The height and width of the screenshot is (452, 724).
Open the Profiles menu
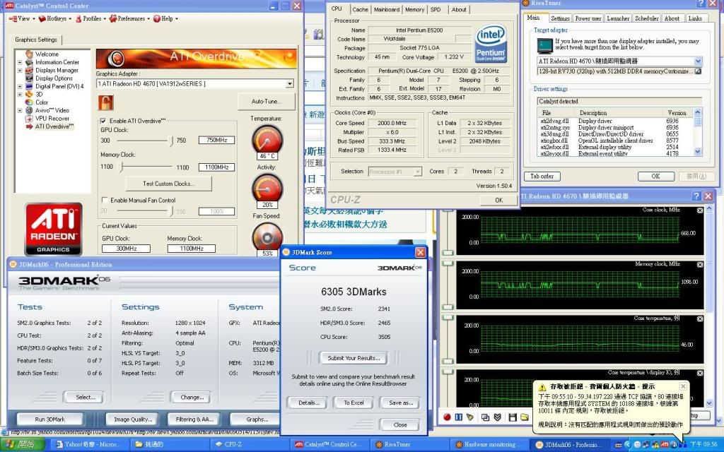(90, 18)
